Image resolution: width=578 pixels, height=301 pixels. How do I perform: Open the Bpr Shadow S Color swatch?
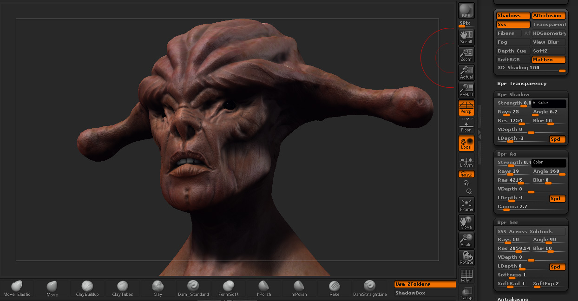(549, 104)
